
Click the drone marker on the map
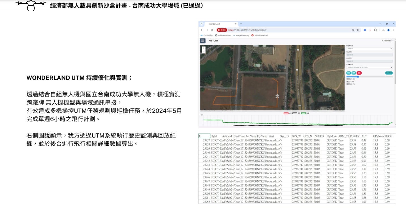coord(277,96)
